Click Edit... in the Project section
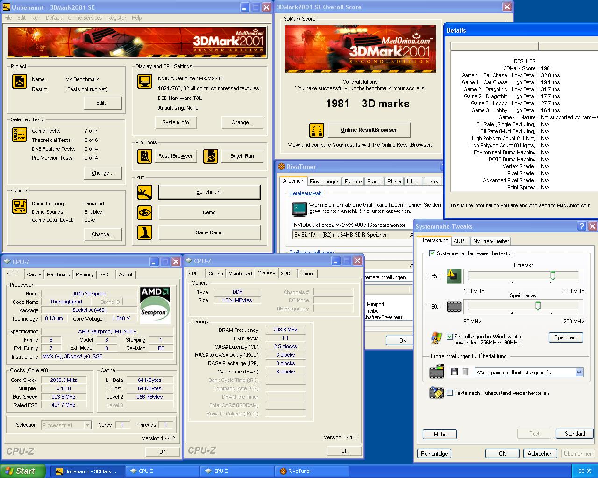 pyautogui.click(x=103, y=103)
